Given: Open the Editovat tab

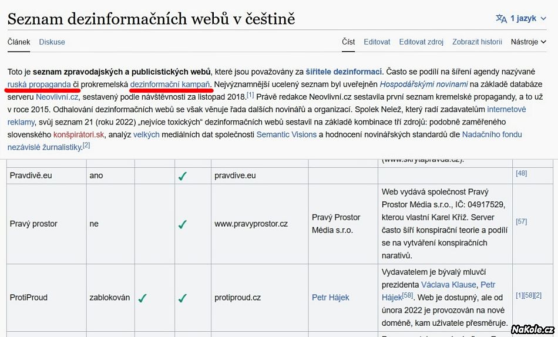Looking at the screenshot, I should point(377,42).
